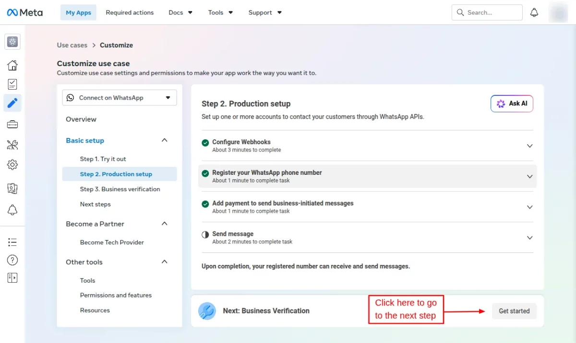Expand the Configure Webhooks task row
Viewport: 576px width, 343px height.
[x=367, y=146]
